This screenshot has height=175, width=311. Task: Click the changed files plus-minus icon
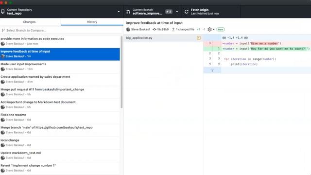point(173,29)
